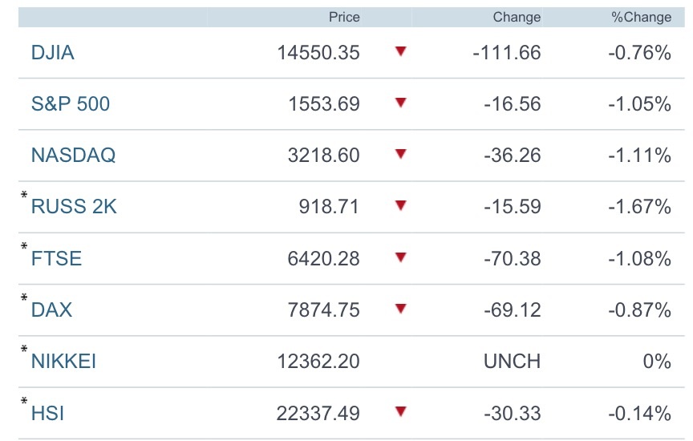The height and width of the screenshot is (441, 693).
Task: Click the Change column header
Action: pos(517,17)
